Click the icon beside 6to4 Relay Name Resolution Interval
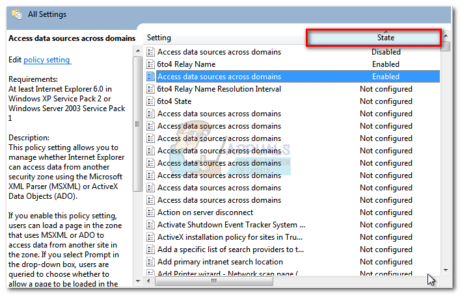Image resolution: width=460 pixels, height=295 pixels. 151,89
